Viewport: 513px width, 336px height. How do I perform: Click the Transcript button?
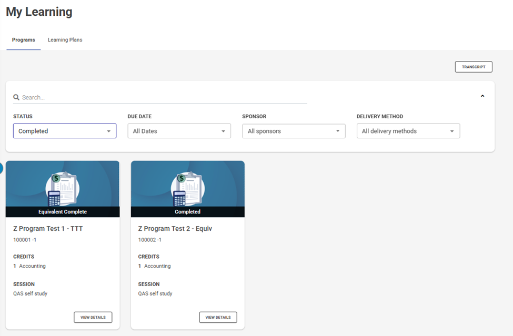click(x=474, y=67)
